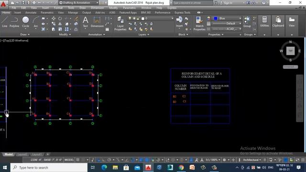This screenshot has height=172, width=306.
Task: Switch to the Layout2 tab
Action: coord(22,154)
